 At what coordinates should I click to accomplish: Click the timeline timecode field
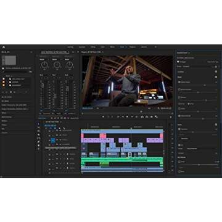(x=51, y=125)
